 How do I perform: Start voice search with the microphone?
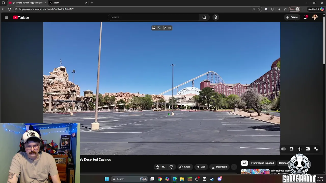click(x=216, y=17)
